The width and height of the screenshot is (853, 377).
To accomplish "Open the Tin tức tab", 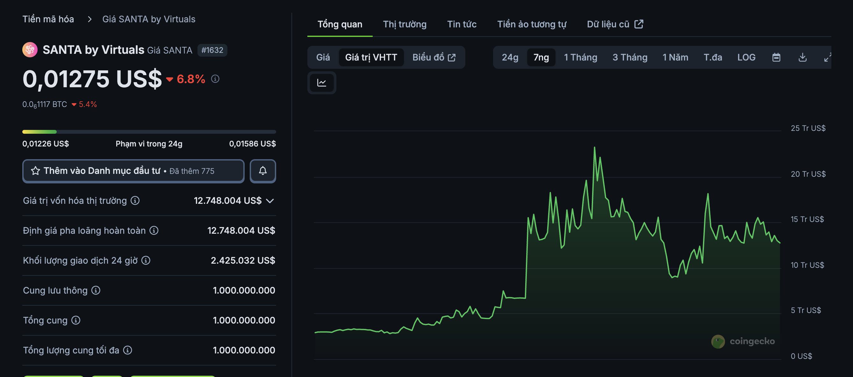I will [x=462, y=24].
